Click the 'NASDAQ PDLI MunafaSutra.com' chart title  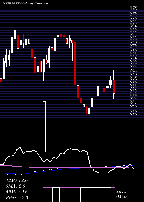coord(26,3)
